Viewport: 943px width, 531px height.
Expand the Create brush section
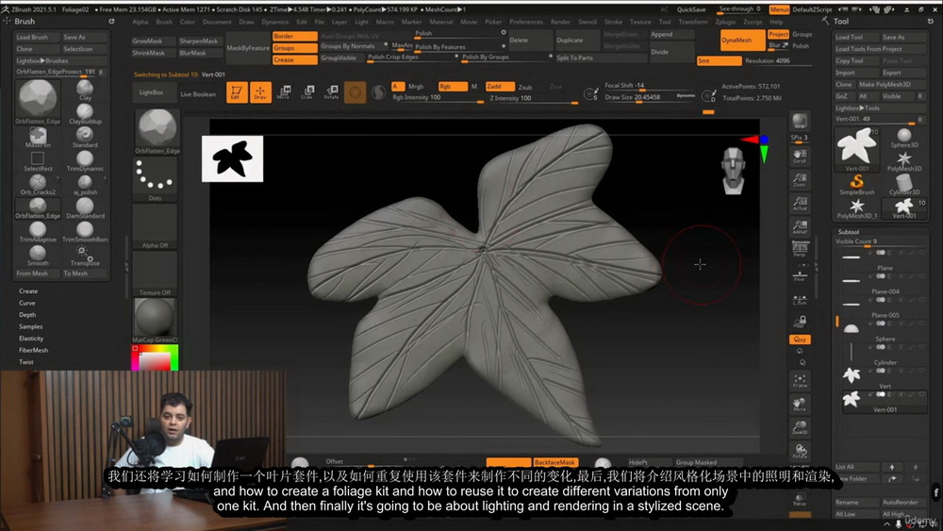click(x=28, y=291)
